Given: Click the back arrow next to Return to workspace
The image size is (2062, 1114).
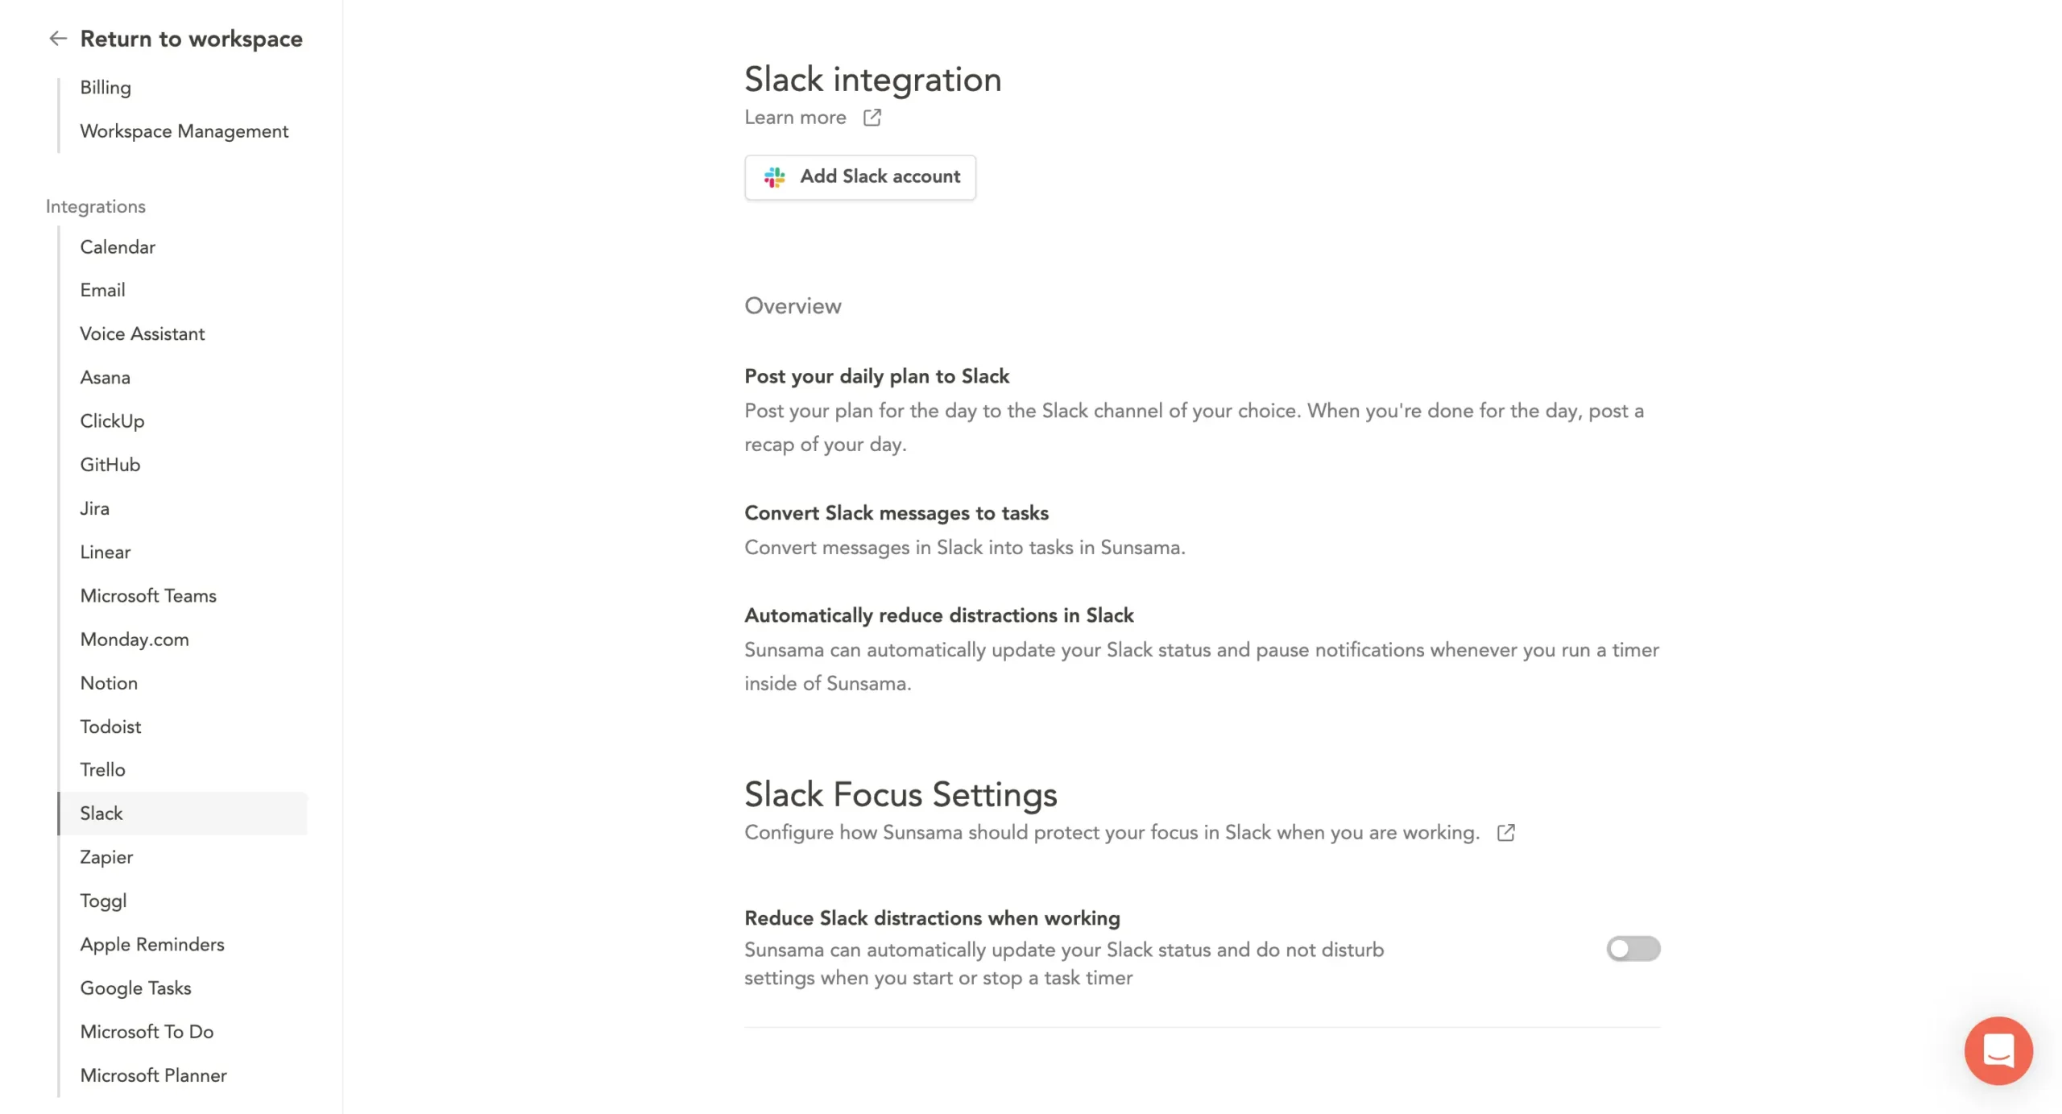Looking at the screenshot, I should (x=57, y=38).
